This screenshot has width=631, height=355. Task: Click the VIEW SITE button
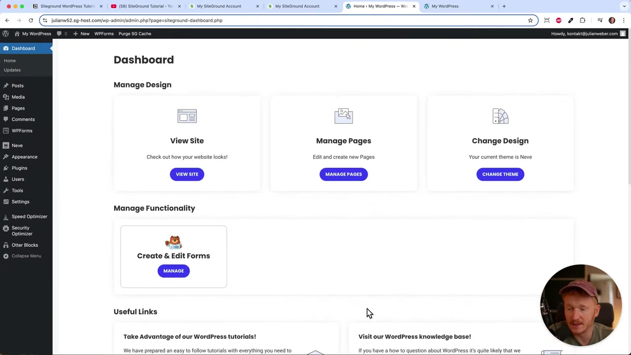pyautogui.click(x=187, y=174)
